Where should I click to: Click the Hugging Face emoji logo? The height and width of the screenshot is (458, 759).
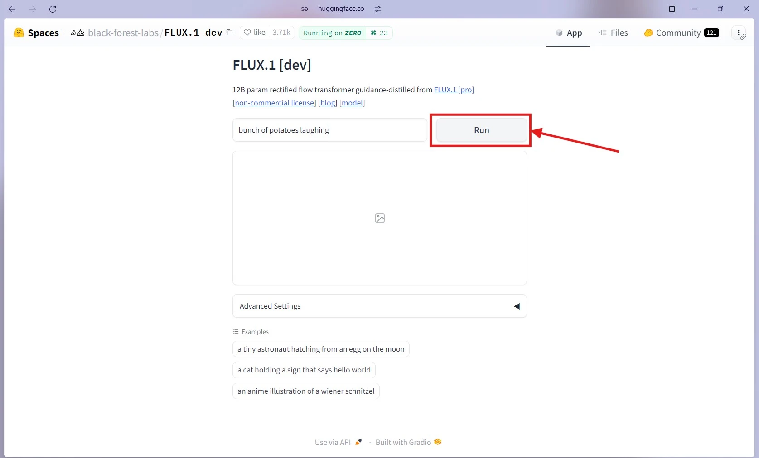19,33
